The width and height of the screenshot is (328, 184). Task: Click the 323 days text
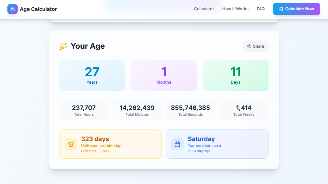coord(95,139)
